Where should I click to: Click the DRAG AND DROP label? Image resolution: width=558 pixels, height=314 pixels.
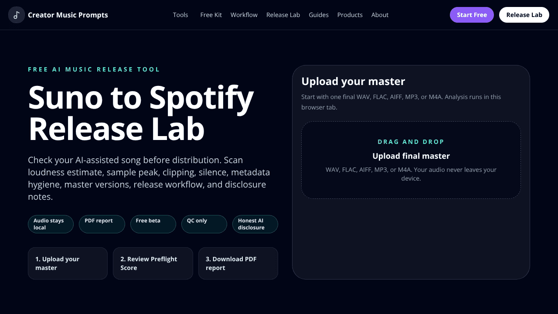(411, 142)
